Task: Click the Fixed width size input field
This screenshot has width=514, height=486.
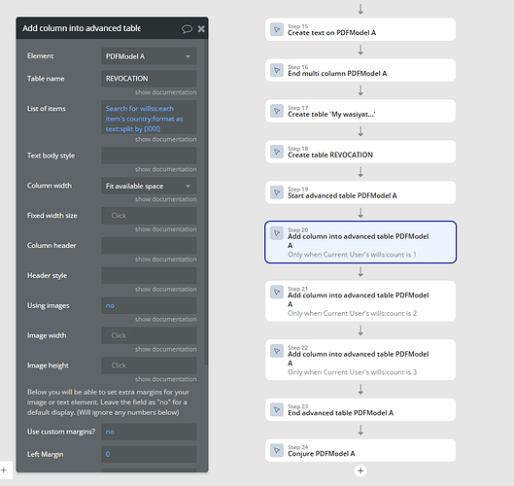Action: tap(149, 216)
